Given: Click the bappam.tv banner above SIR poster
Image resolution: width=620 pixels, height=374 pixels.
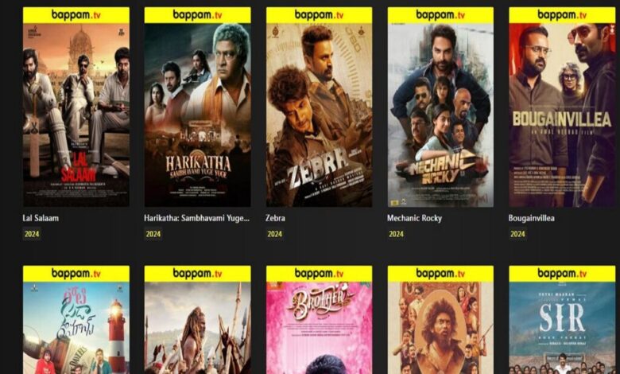Looking at the screenshot, I should tap(562, 274).
